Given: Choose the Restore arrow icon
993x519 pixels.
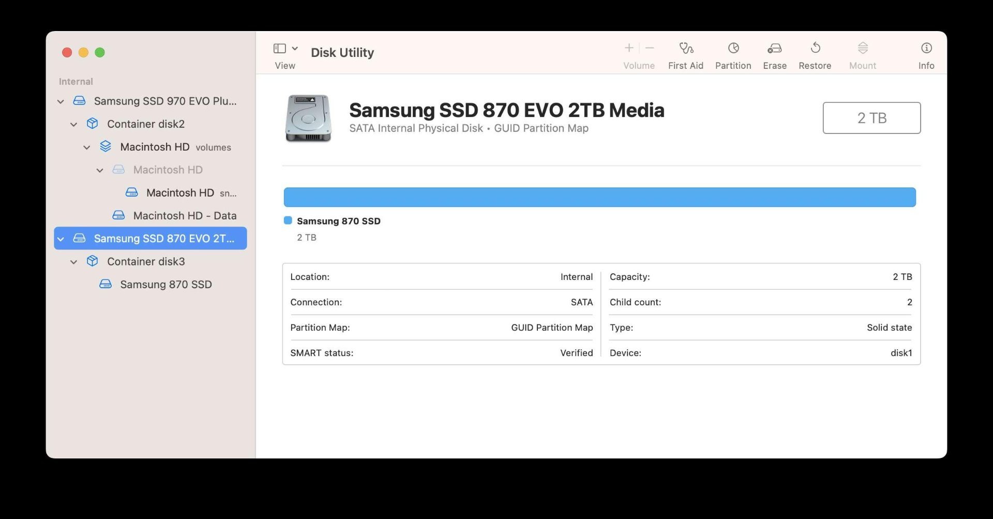Looking at the screenshot, I should click(815, 48).
